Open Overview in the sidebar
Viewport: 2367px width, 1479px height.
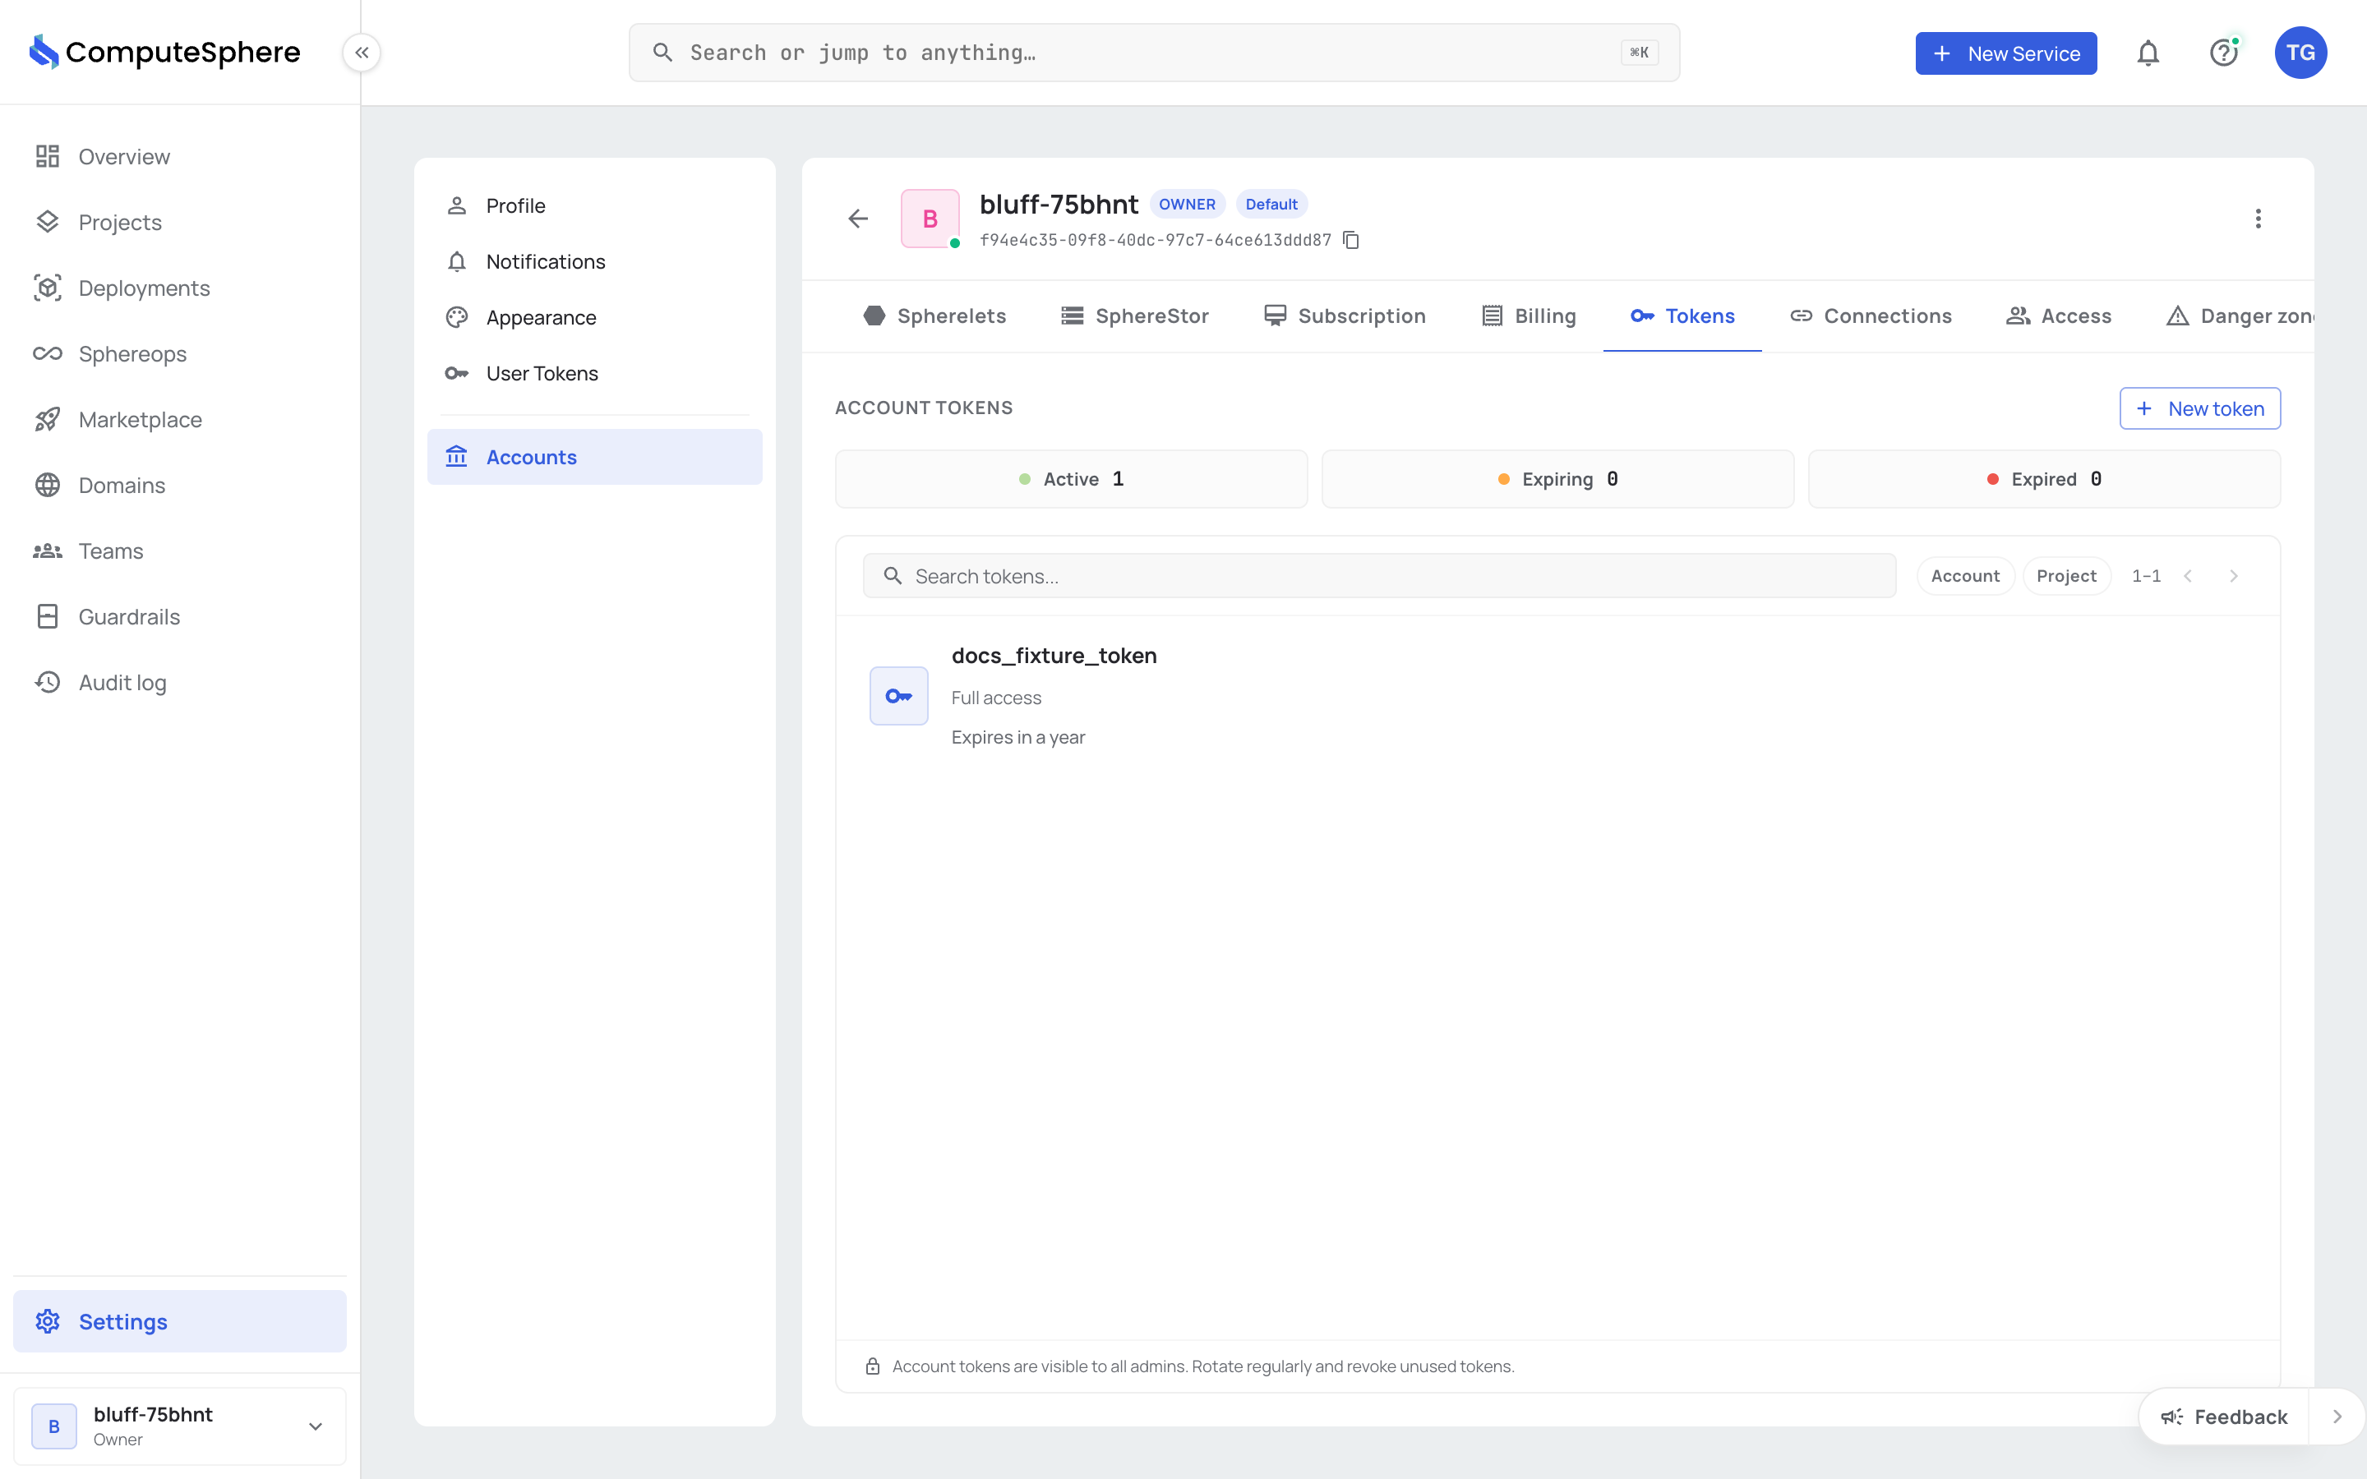180,156
